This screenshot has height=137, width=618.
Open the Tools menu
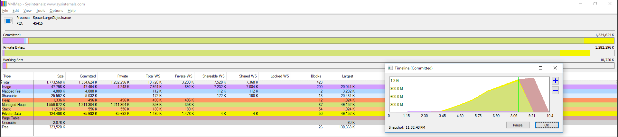pyautogui.click(x=41, y=11)
